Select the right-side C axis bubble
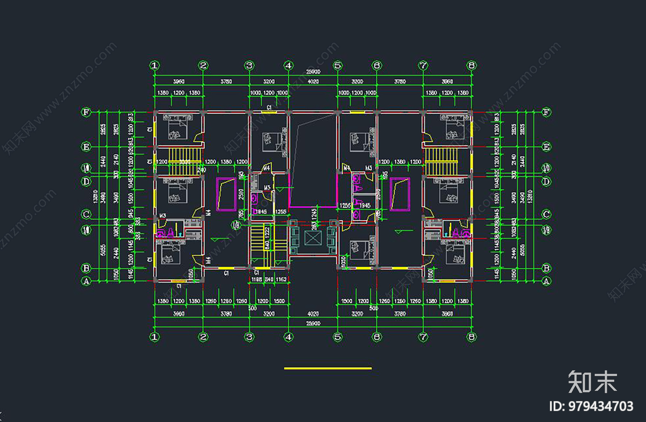Screen dimensions: 646x422 click(546, 214)
